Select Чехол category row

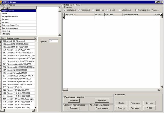coord(19,14)
